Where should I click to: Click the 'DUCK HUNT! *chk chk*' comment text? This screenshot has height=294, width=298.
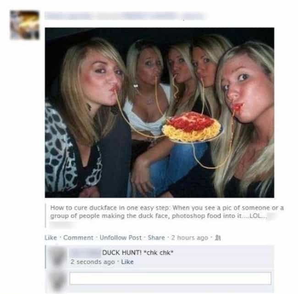[138, 253]
